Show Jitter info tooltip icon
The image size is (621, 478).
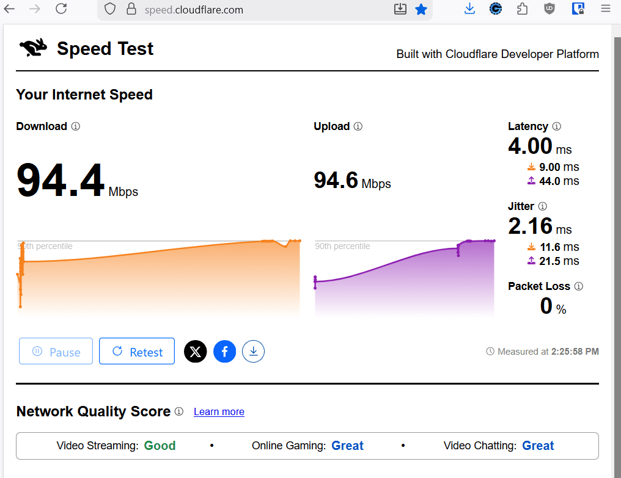[543, 206]
